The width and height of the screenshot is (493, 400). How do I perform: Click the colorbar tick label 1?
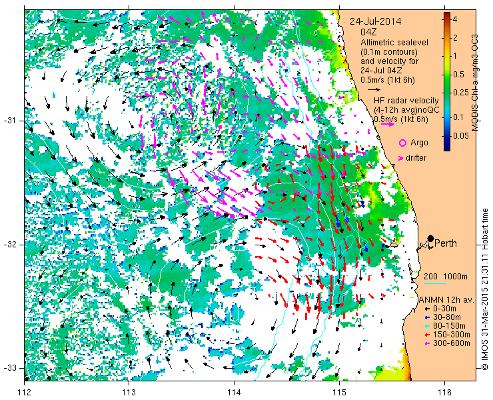pos(455,56)
